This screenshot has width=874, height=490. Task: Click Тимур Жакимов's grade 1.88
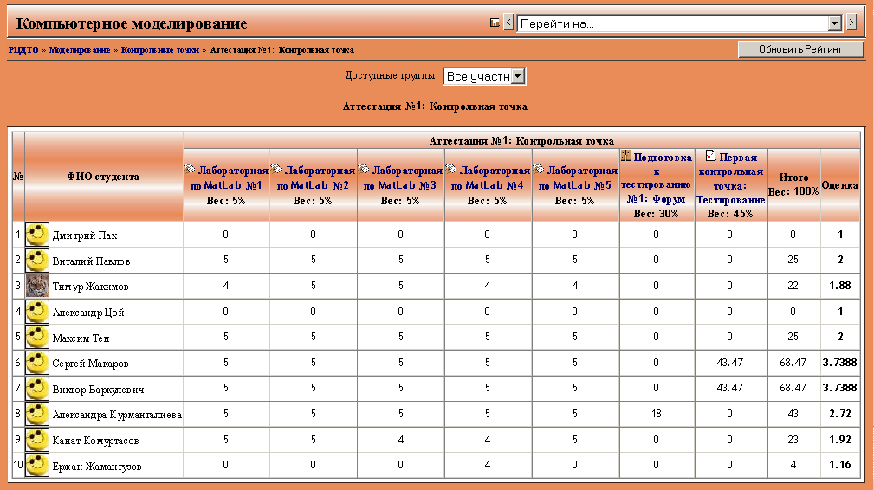(x=840, y=286)
